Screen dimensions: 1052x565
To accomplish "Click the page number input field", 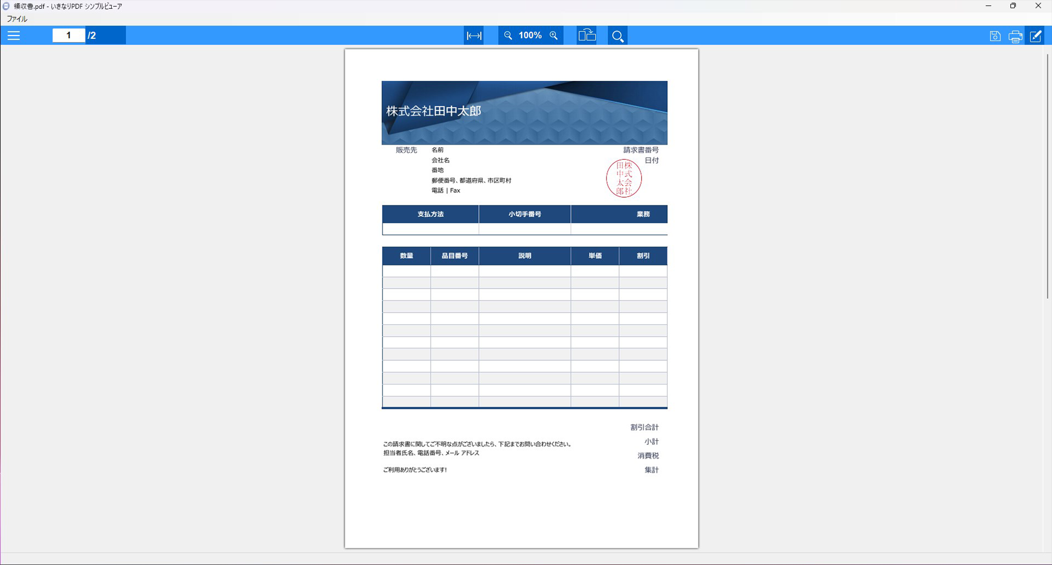I will [x=68, y=36].
